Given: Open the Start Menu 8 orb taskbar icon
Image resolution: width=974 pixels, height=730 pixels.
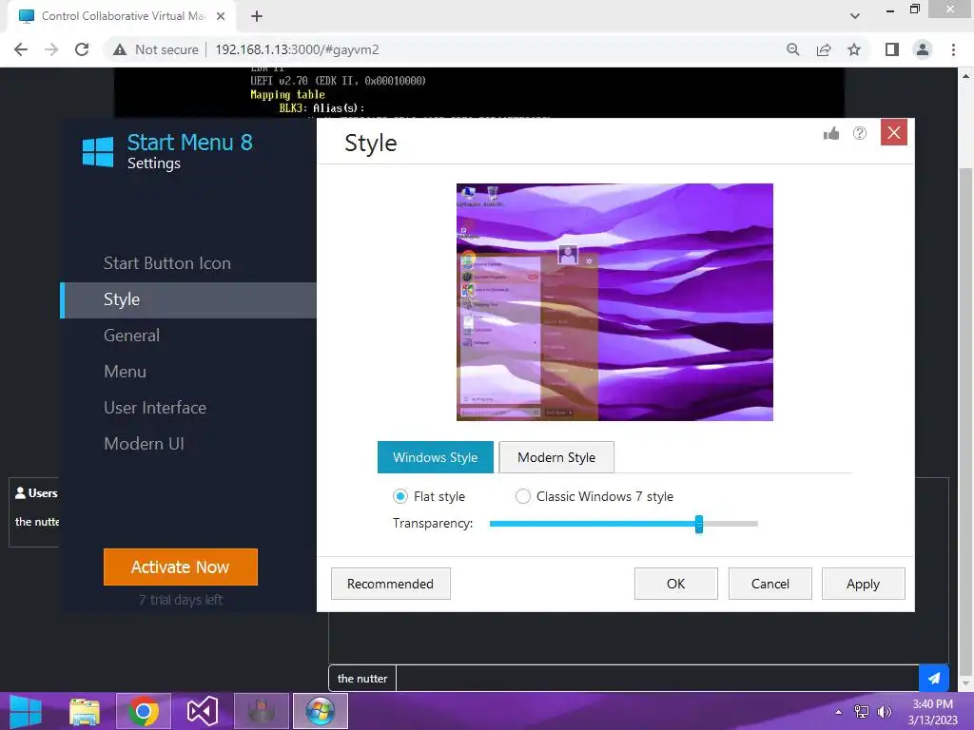Looking at the screenshot, I should 321,711.
